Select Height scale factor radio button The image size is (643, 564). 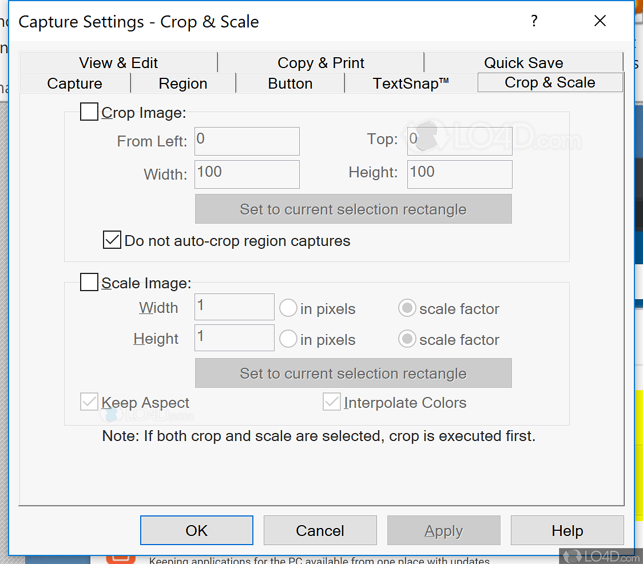[x=407, y=340]
